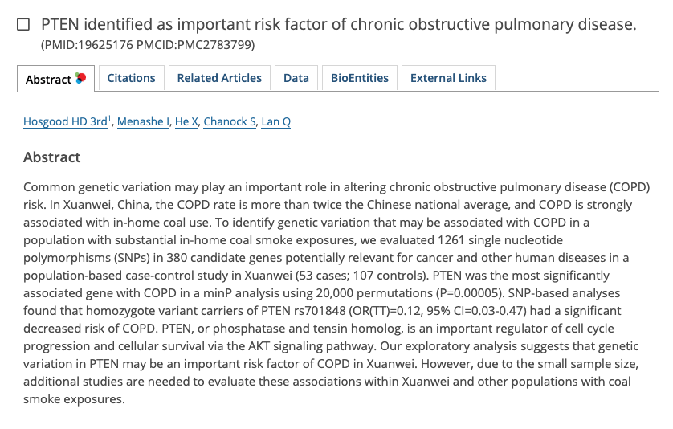Open author link Hosgood HD 3rd
The width and height of the screenshot is (673, 429).
point(65,121)
